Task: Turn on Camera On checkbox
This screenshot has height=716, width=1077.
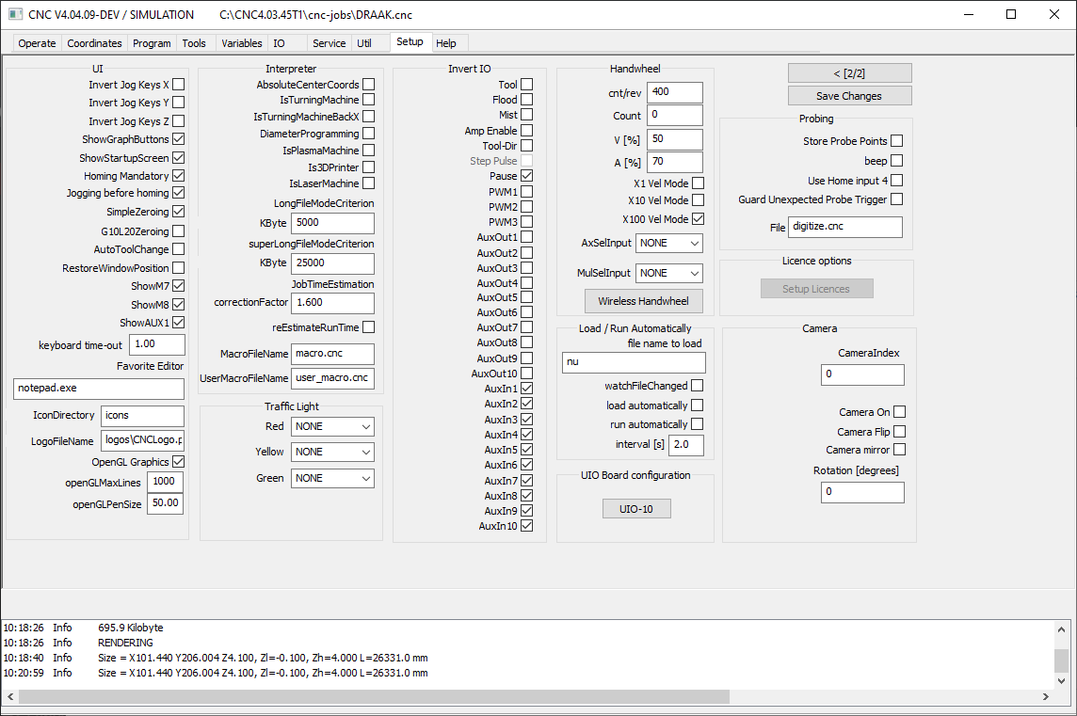Action: tap(900, 412)
